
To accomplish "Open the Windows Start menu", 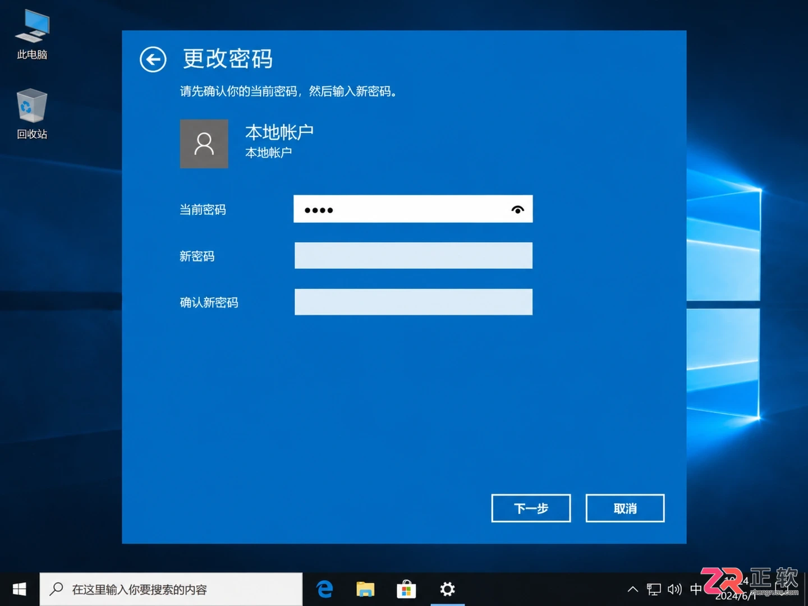I will coord(20,589).
